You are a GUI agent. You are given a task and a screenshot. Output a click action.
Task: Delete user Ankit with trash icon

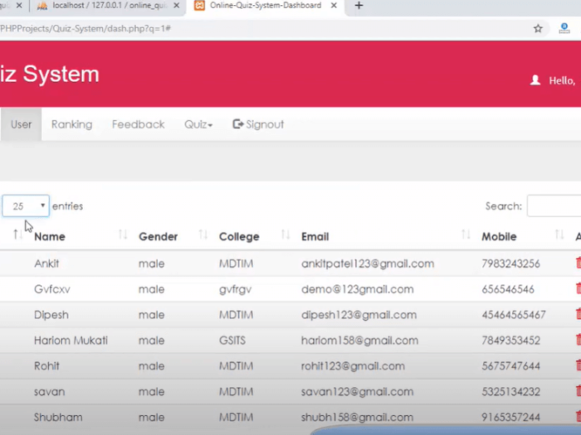[x=579, y=263]
